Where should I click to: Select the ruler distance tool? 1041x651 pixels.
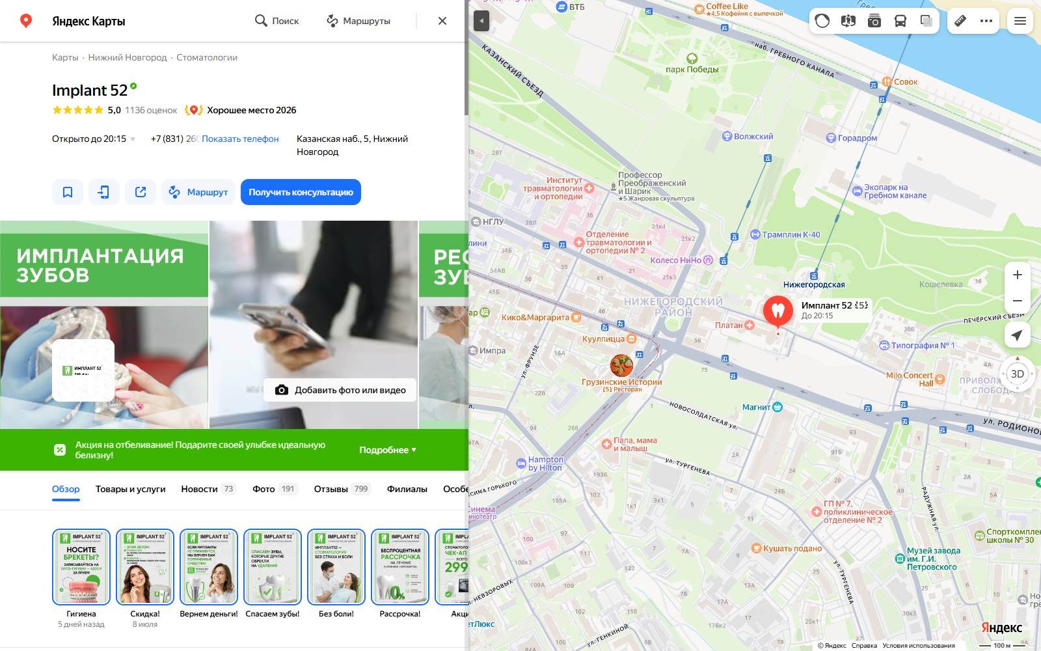960,21
